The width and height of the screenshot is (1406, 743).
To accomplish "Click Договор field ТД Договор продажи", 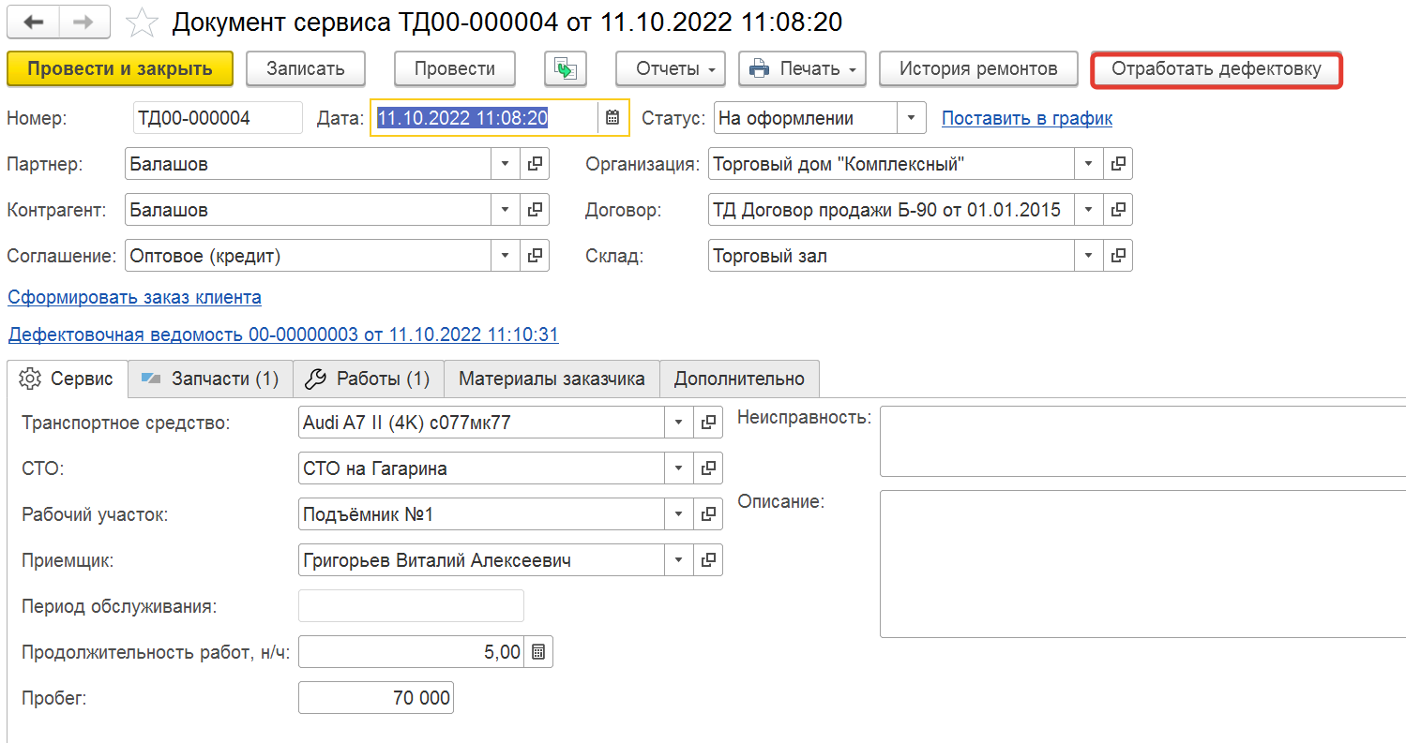I will click(892, 210).
